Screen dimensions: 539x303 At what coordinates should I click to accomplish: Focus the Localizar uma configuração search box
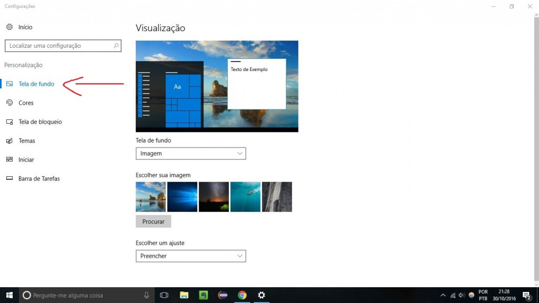[63, 46]
